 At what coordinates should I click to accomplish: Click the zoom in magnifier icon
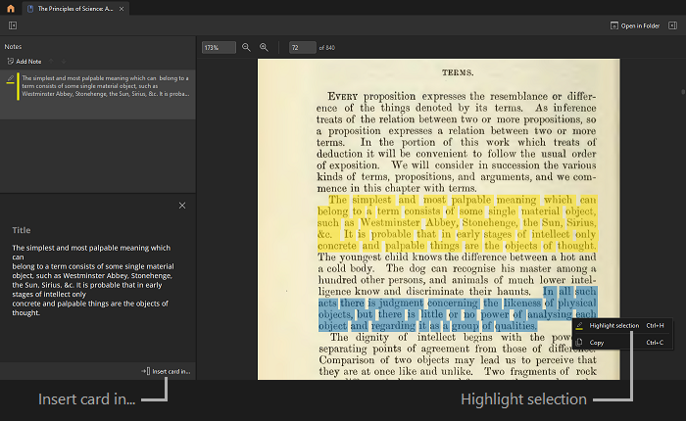point(264,47)
